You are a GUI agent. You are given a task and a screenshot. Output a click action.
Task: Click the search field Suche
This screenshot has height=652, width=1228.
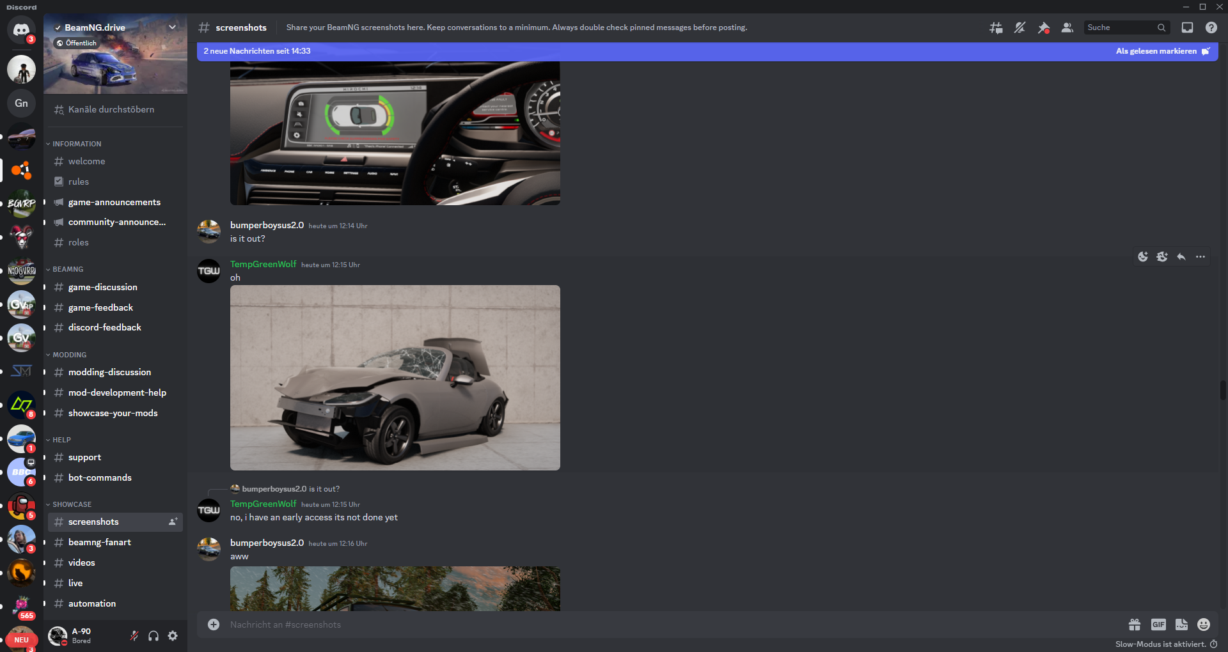coord(1127,27)
